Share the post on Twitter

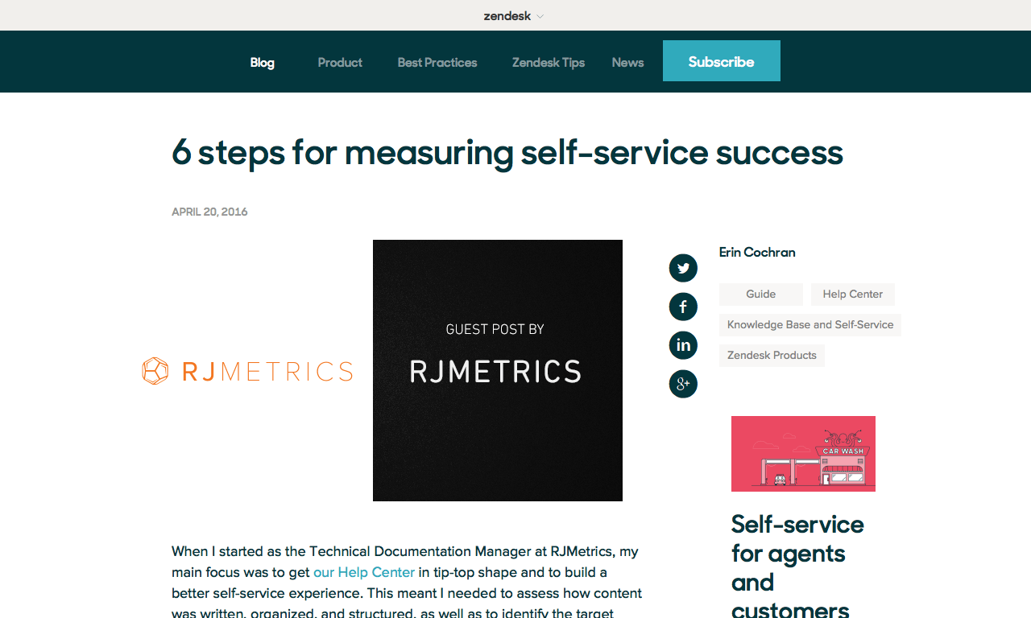[683, 268]
